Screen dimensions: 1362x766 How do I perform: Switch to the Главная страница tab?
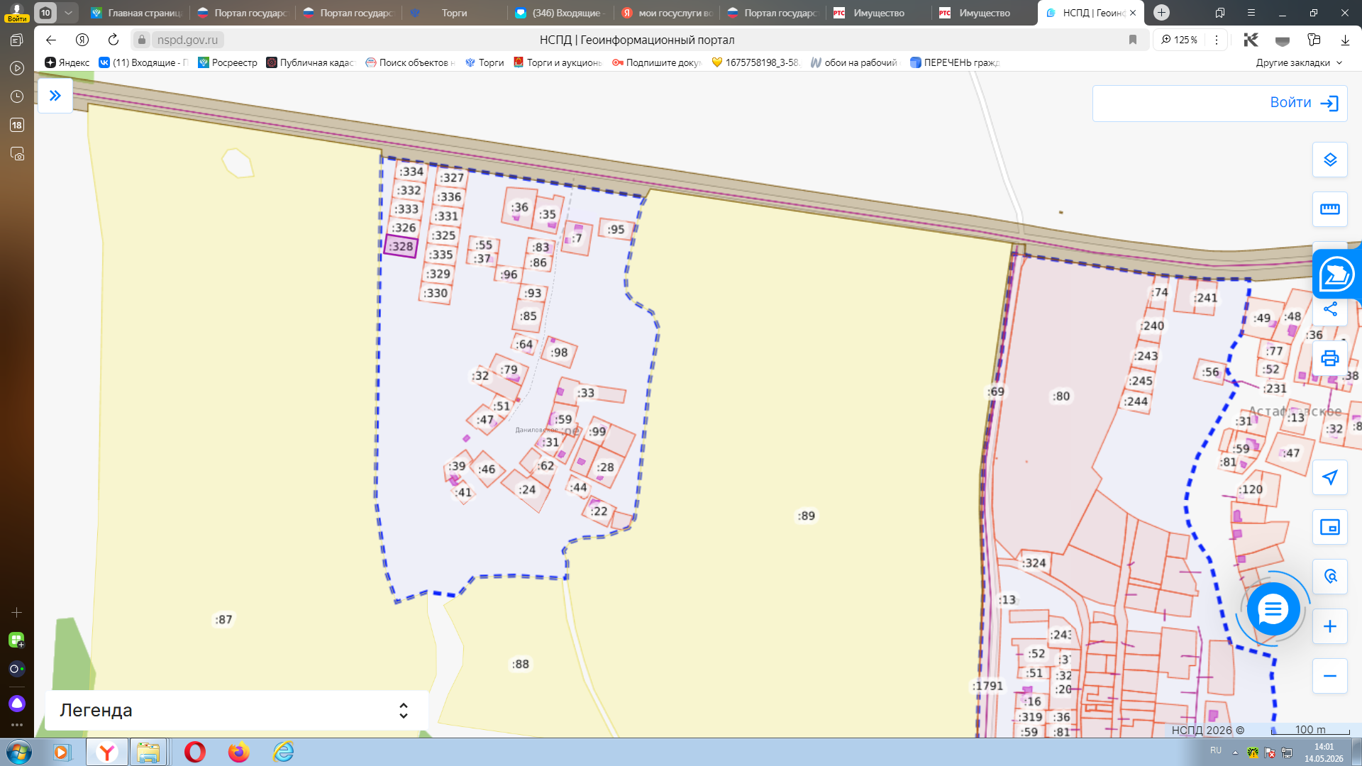pos(137,13)
